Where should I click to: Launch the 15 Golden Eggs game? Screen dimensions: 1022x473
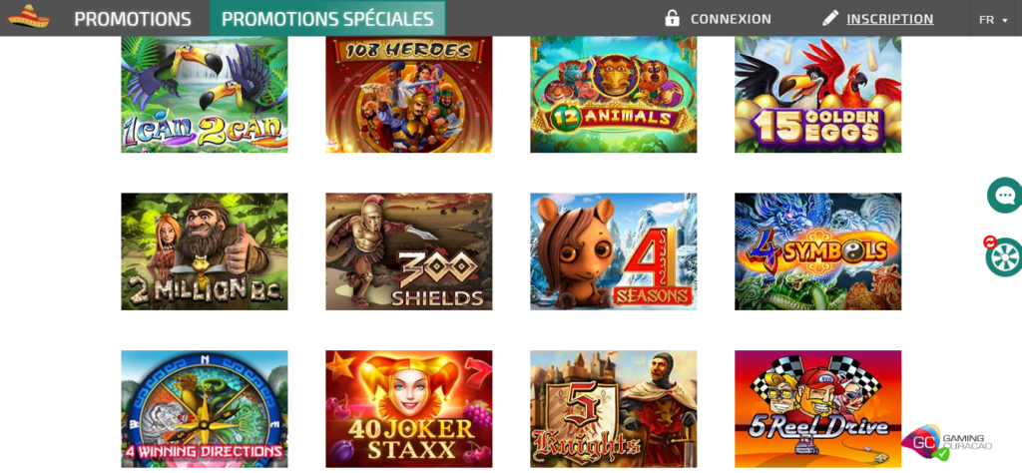click(818, 95)
